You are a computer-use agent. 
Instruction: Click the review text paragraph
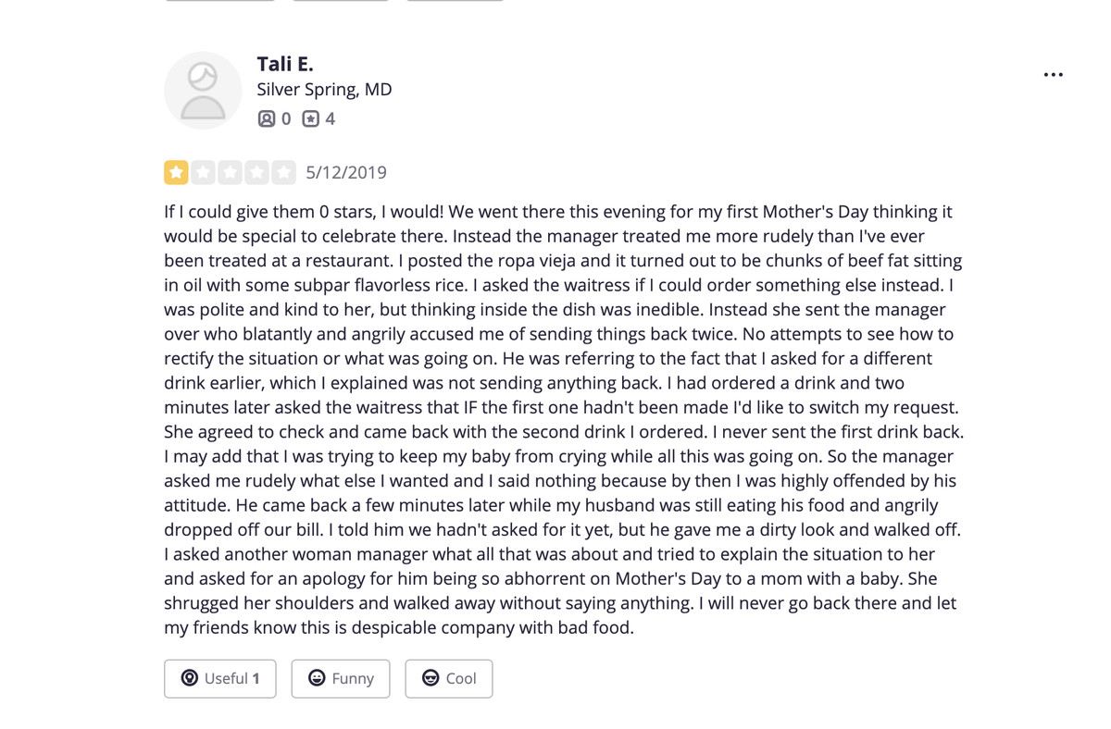(563, 419)
